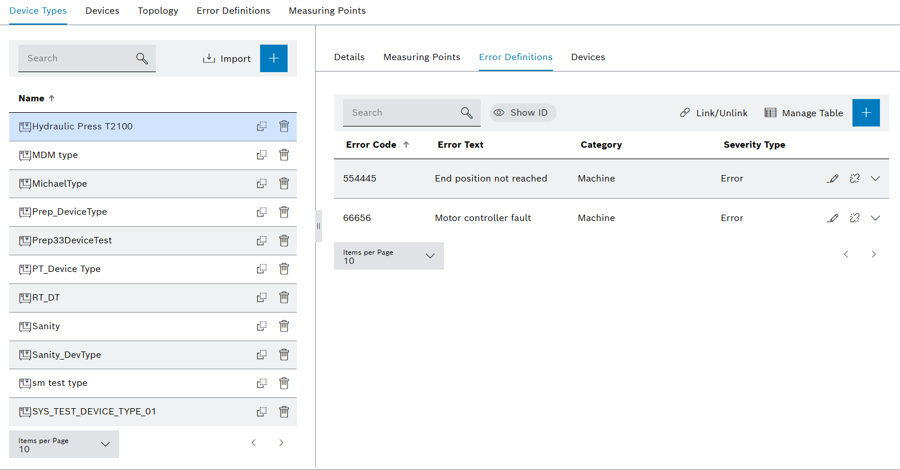Click the add device type plus button
Image resolution: width=900 pixels, height=470 pixels.
coord(274,58)
